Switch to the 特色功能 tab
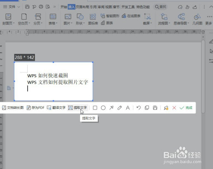The image size is (213, 169). [143, 7]
